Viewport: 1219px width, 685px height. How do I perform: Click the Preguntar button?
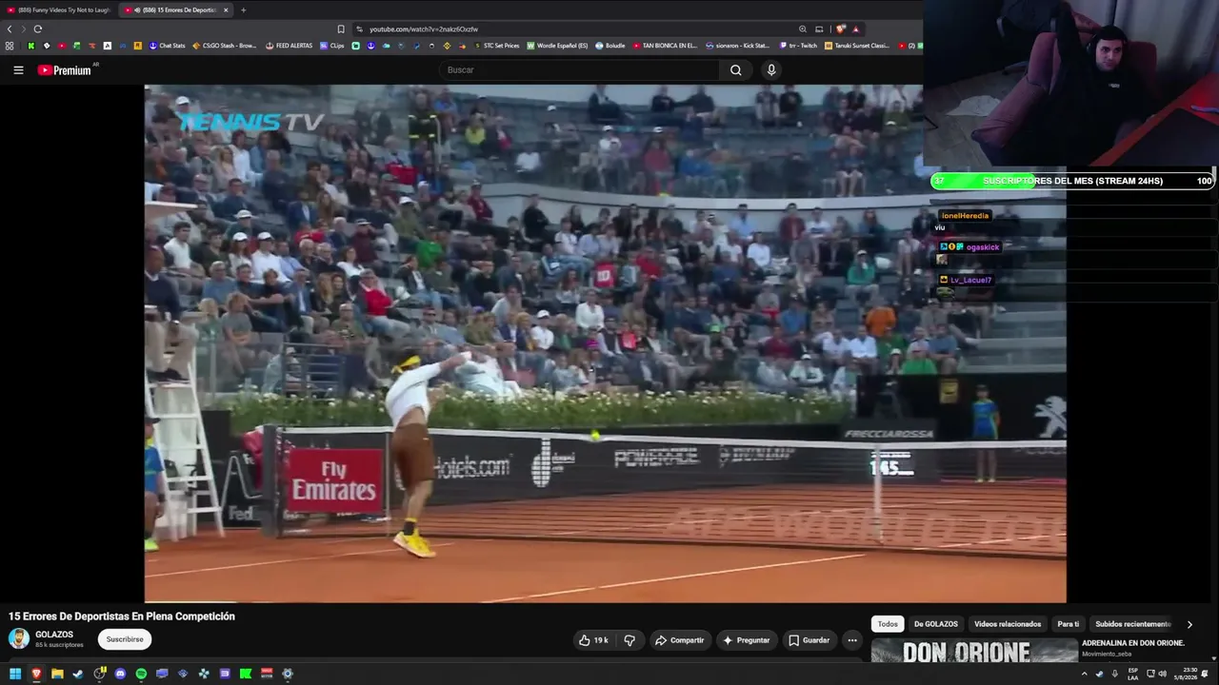[x=747, y=640]
